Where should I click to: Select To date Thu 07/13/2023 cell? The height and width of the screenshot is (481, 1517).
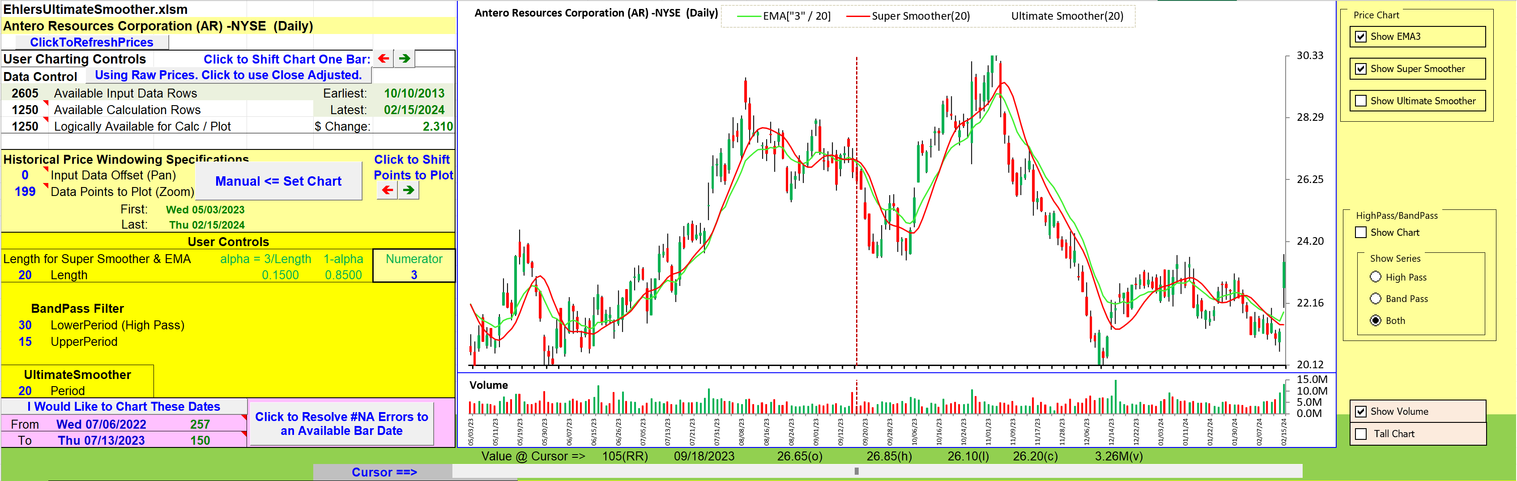tap(101, 440)
